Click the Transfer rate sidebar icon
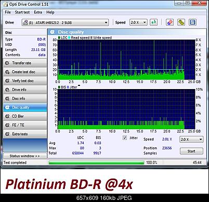 coord(7,63)
